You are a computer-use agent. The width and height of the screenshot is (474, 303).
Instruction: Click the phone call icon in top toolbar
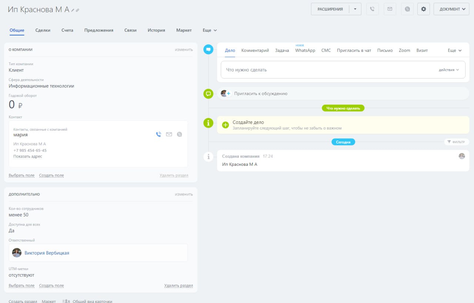[x=373, y=9]
